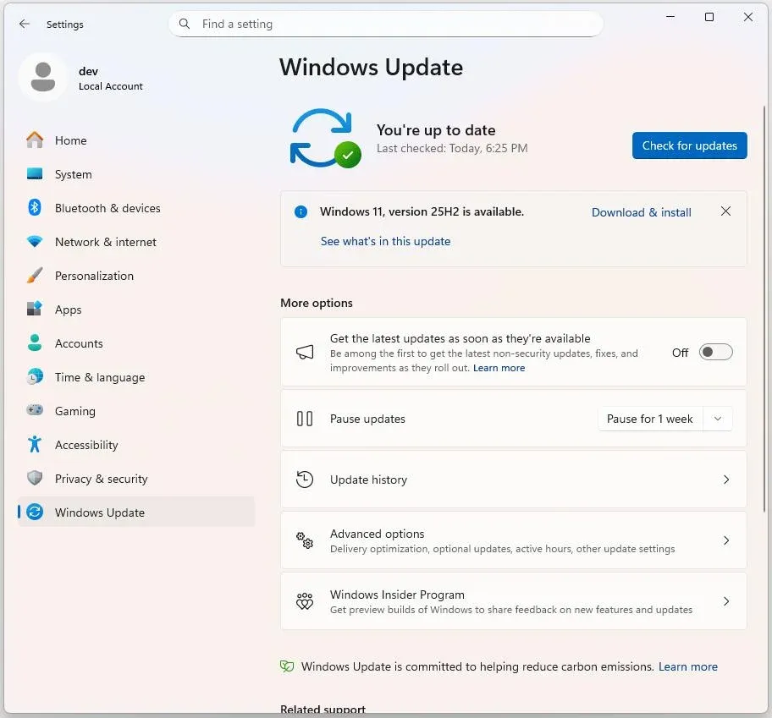The height and width of the screenshot is (718, 772).
Task: Click Download & install link
Action: [641, 212]
